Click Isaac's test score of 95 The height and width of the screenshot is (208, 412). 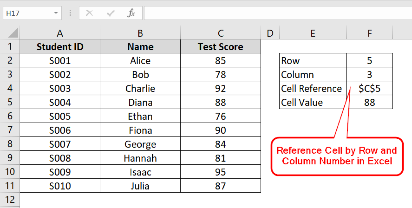220,172
